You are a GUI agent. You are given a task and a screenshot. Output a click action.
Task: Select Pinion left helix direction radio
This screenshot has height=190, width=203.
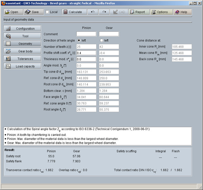79,41
